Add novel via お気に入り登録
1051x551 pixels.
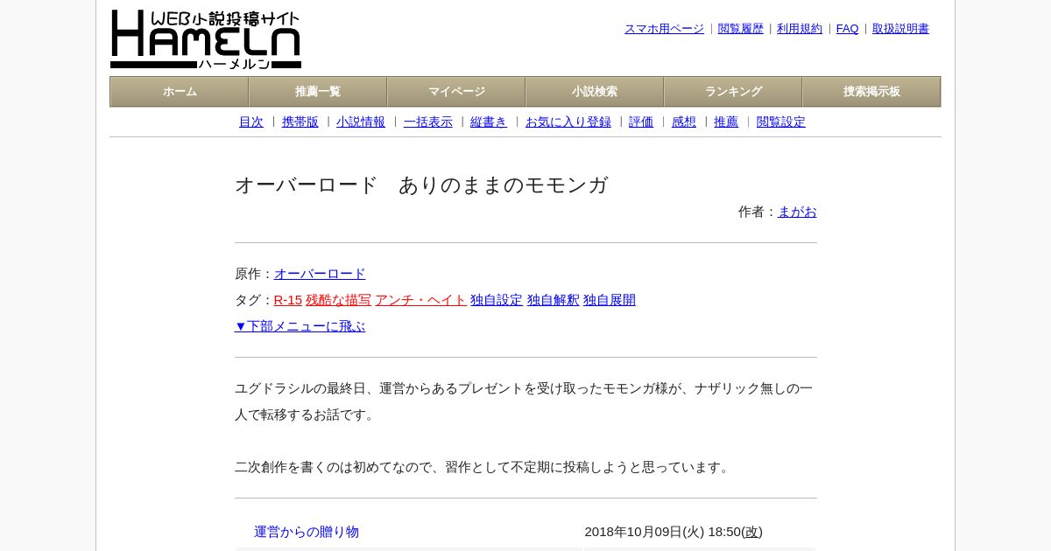coord(568,122)
